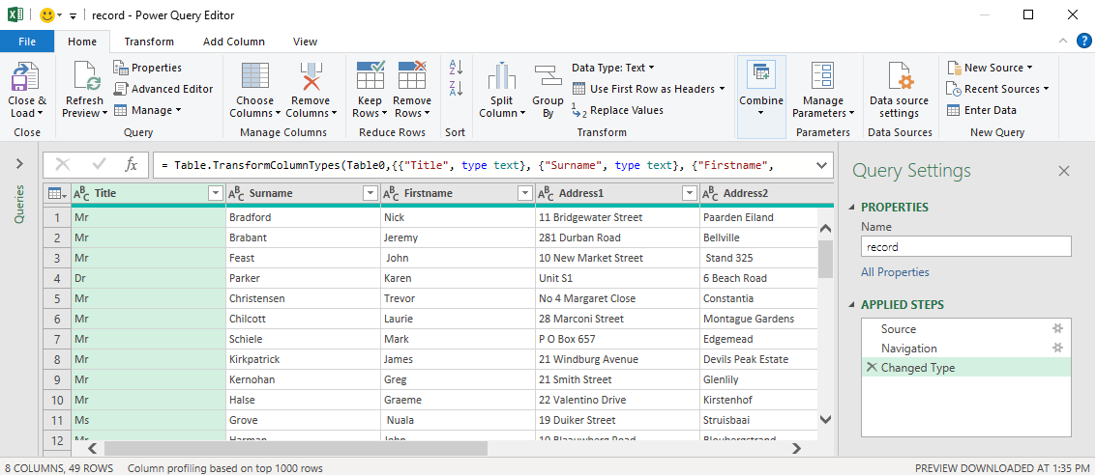Close the Query Settings pane

pyautogui.click(x=1064, y=171)
